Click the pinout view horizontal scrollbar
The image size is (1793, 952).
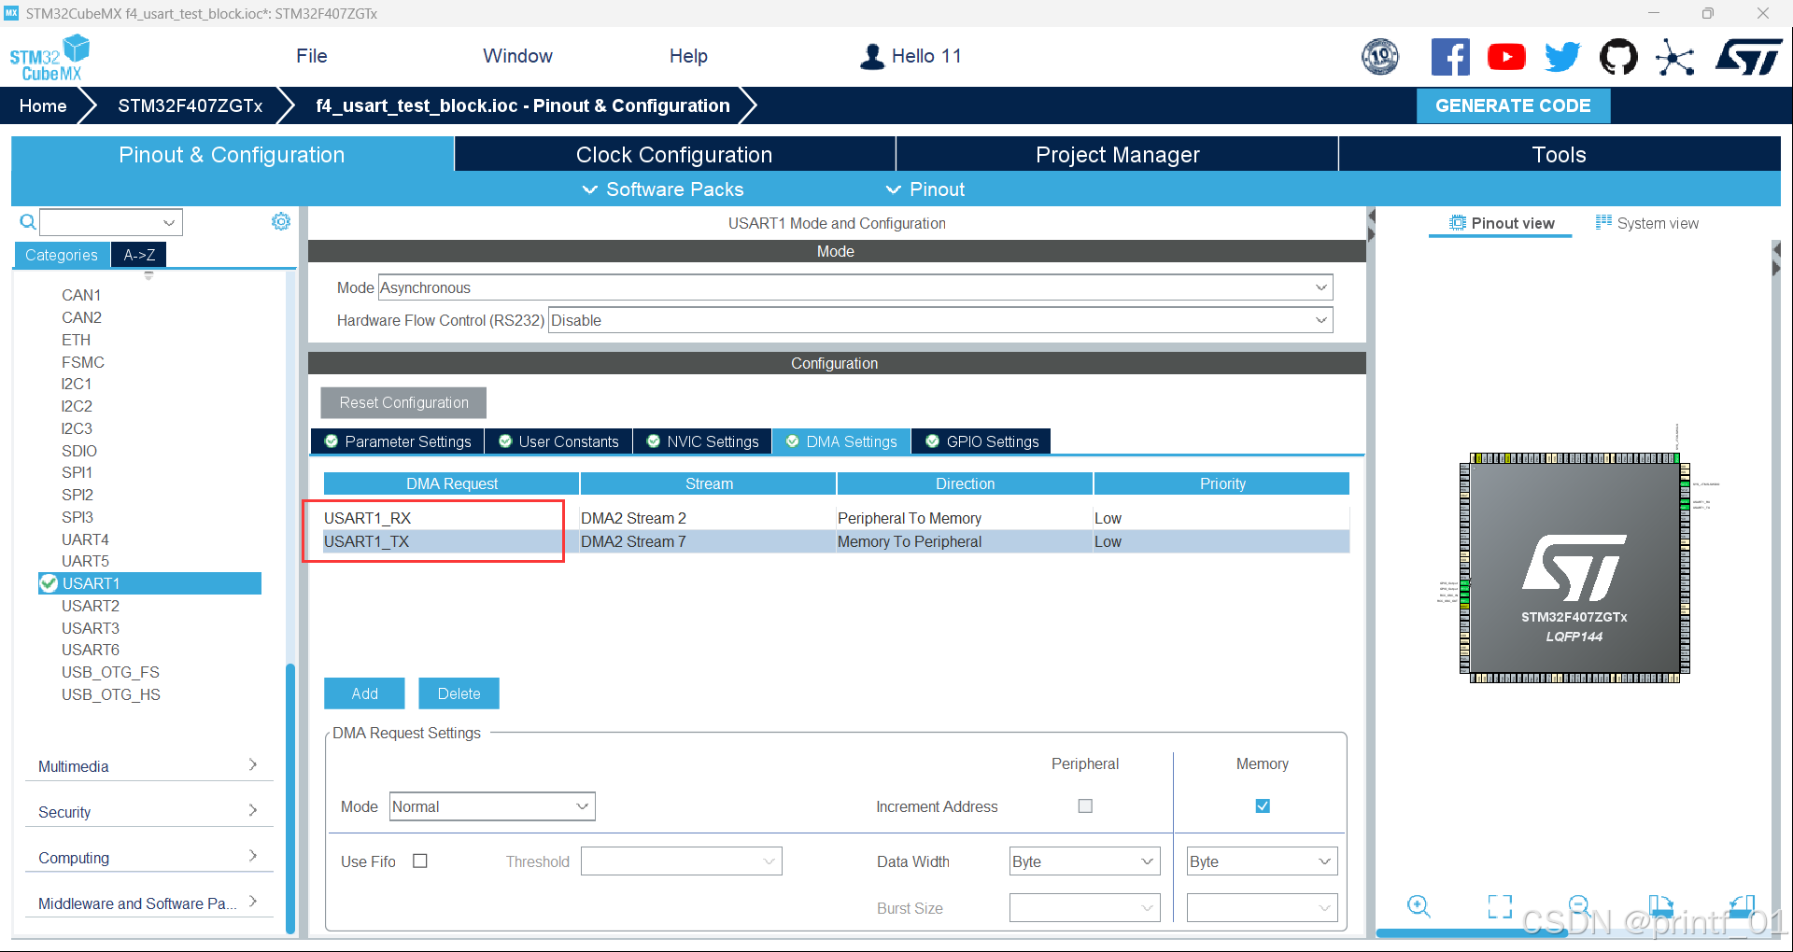(x=1472, y=931)
